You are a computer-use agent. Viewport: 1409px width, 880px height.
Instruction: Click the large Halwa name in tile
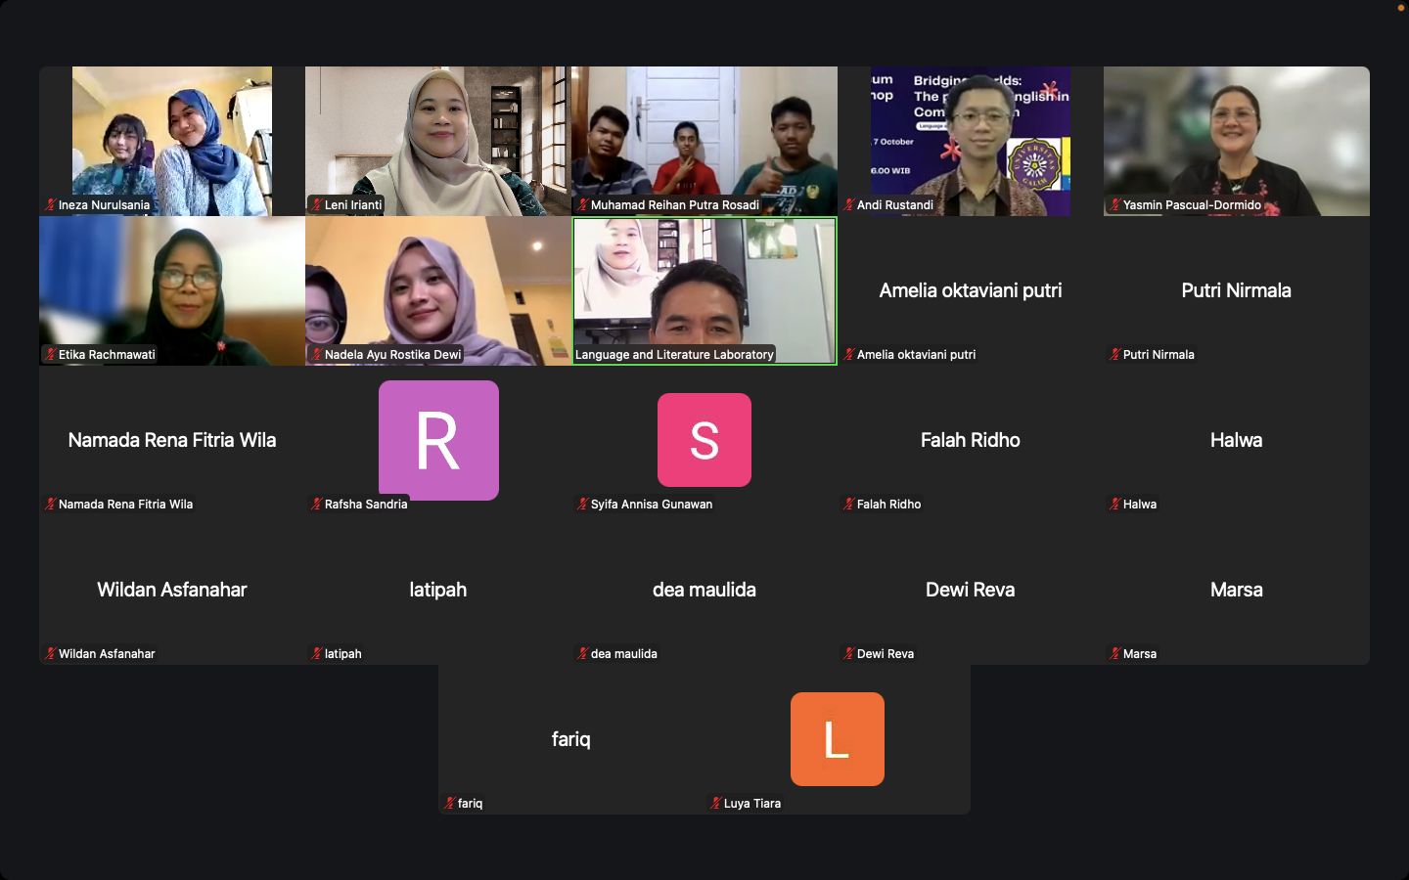(x=1236, y=440)
